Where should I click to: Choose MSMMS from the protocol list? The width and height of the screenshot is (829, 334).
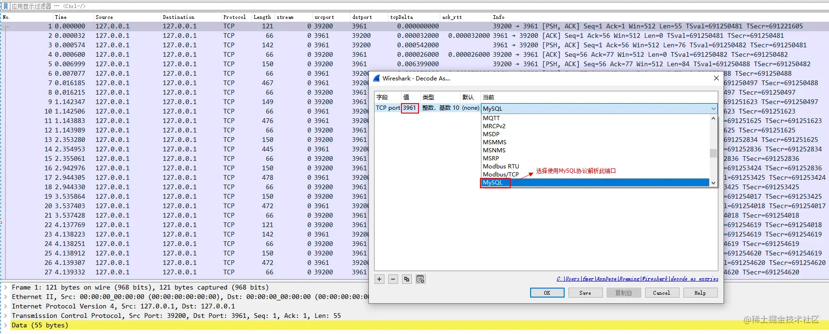point(595,142)
